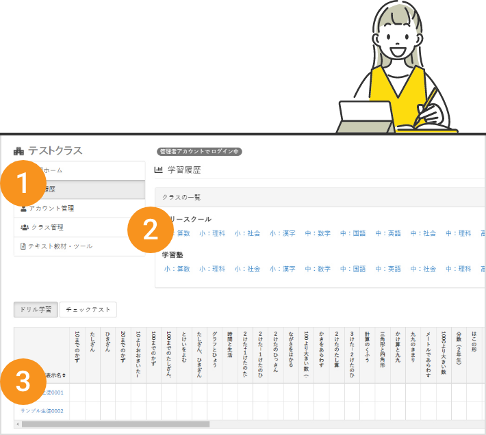Open 中：数学 under the first class group
Image resolution: width=486 pixels, height=435 pixels.
pos(318,233)
